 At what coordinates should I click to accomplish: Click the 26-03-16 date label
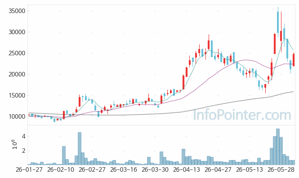123,169
